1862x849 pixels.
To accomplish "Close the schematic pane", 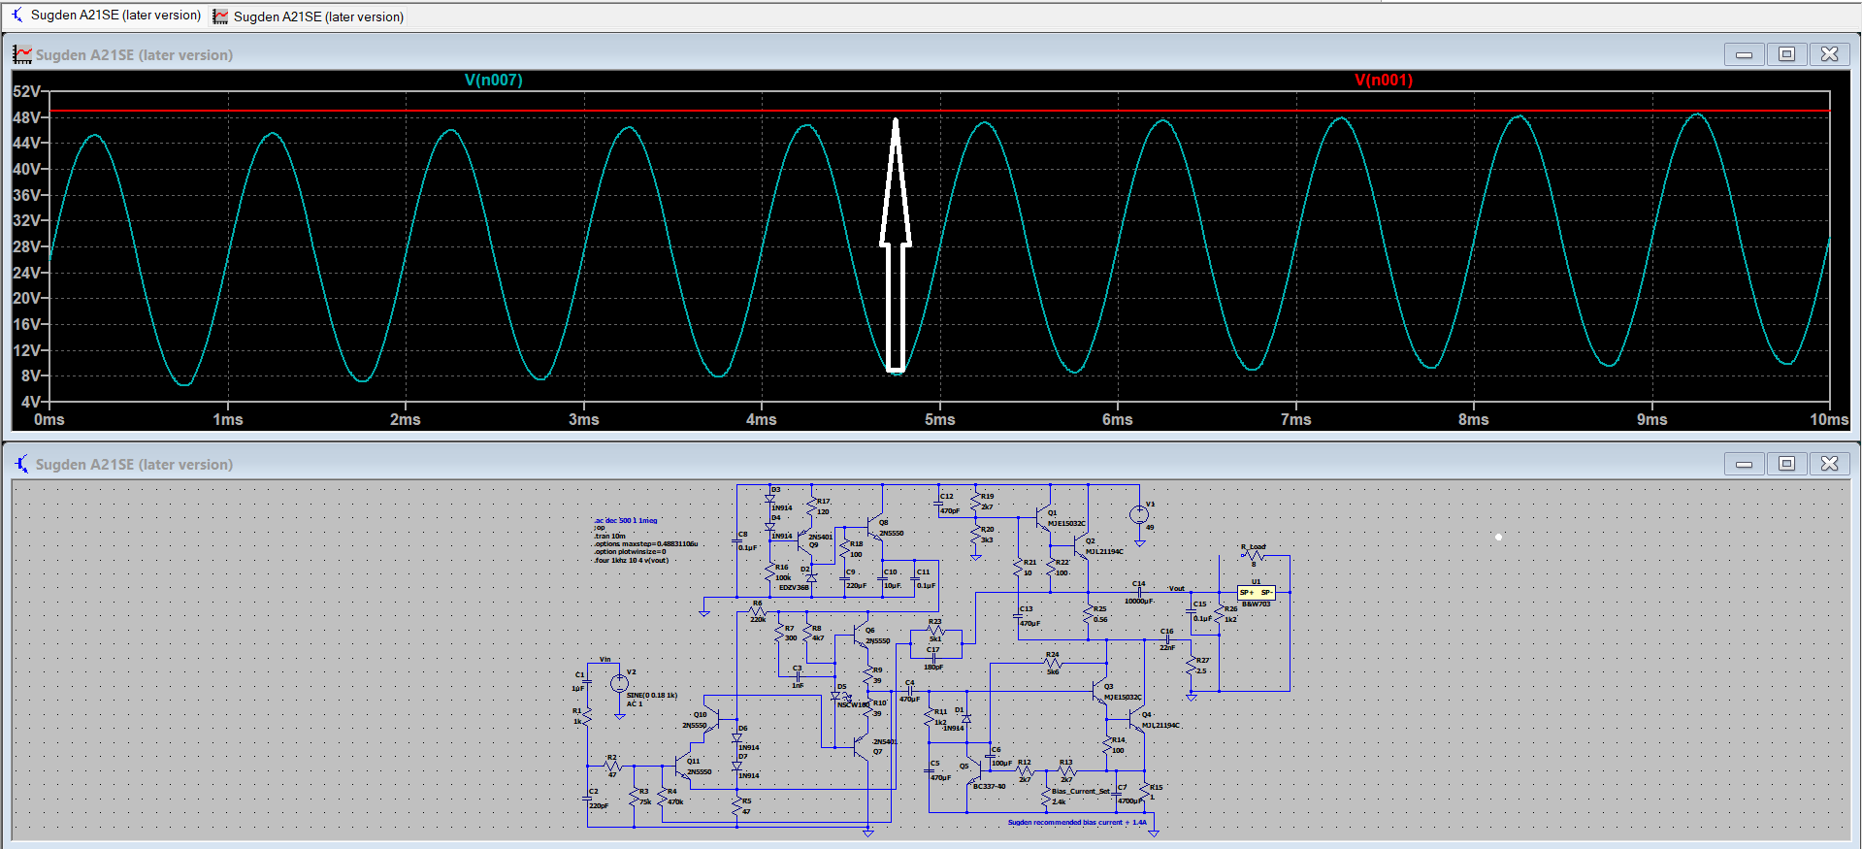I will [x=1829, y=464].
